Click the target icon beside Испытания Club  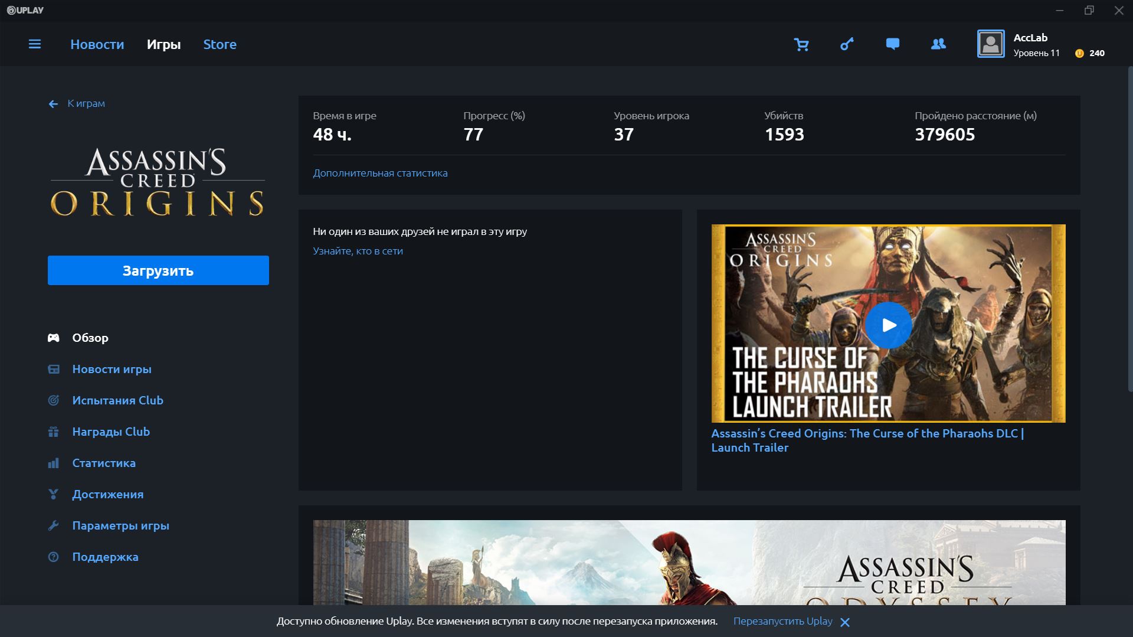[x=54, y=400]
